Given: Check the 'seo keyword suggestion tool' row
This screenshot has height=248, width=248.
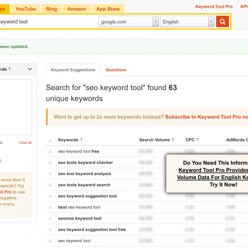Looking at the screenshot, I should coord(50,196).
